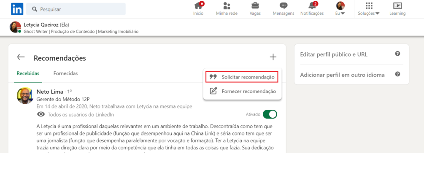Image resolution: width=432 pixels, height=173 pixels.
Task: Click the Recomendações heading
Action: click(60, 58)
